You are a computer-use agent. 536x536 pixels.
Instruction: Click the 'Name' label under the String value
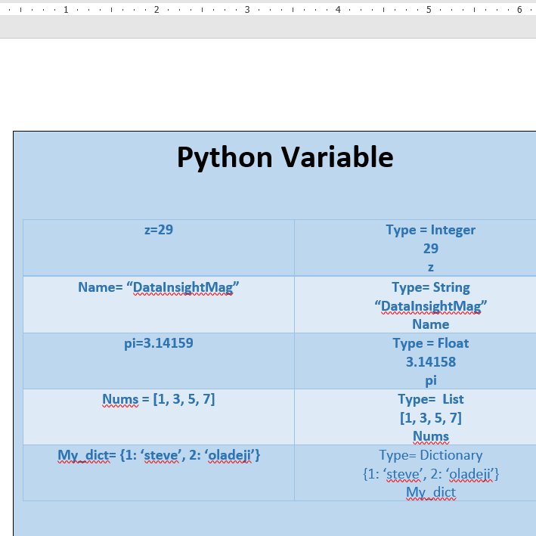(431, 324)
